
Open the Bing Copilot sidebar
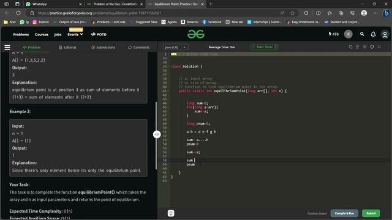coord(386,13)
